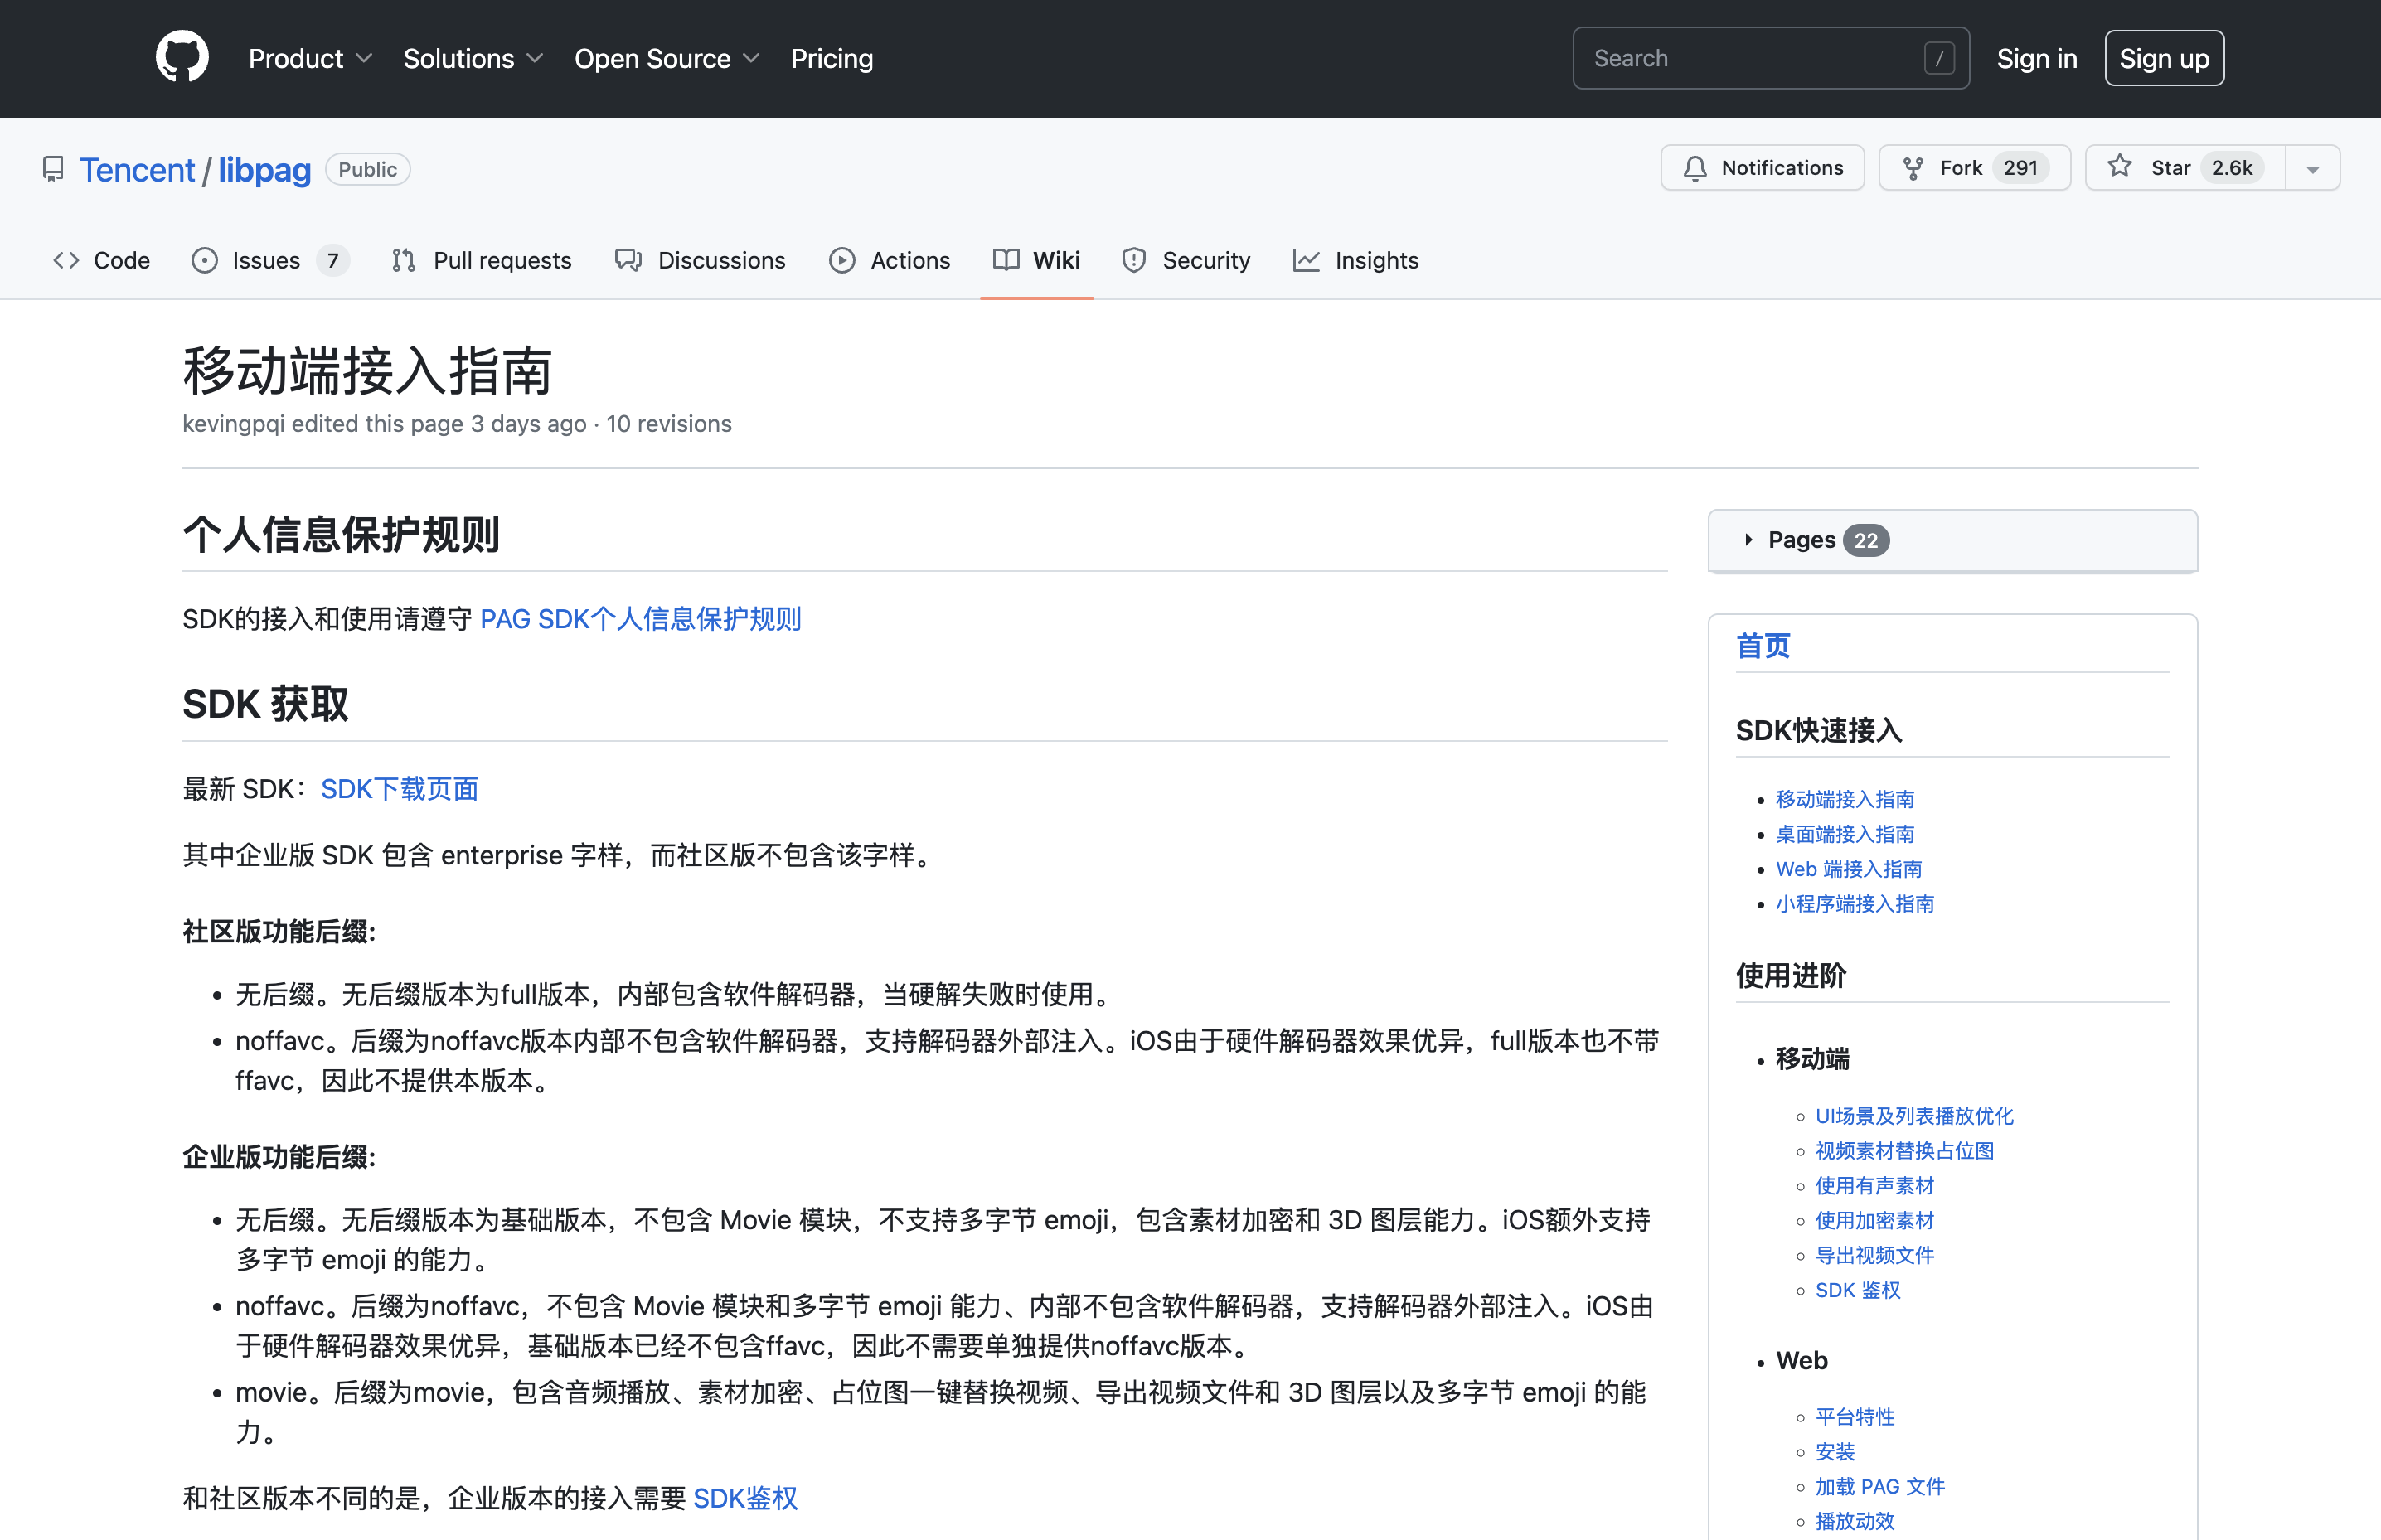Viewport: 2381px width, 1540px height.
Task: Expand the Solutions menu
Action: [473, 59]
